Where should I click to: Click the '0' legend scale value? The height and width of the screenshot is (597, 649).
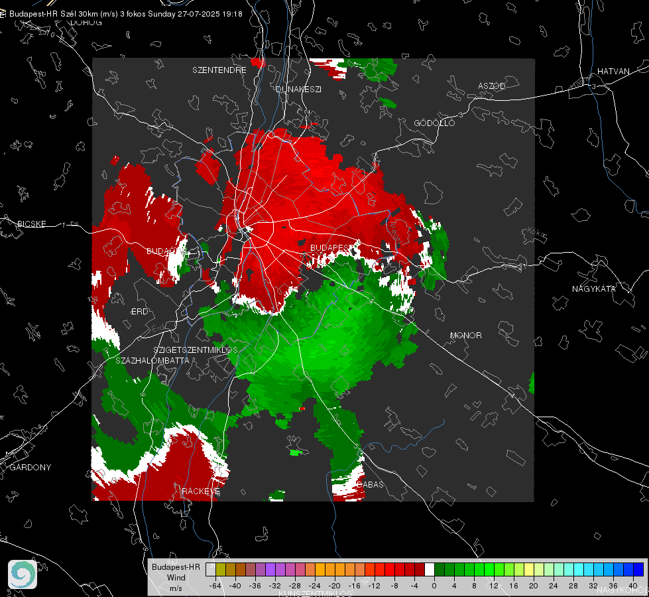click(x=434, y=586)
